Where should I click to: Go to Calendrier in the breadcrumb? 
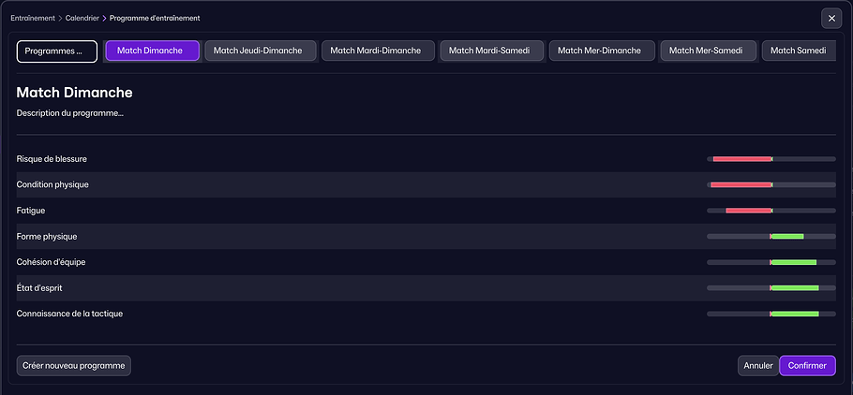tap(82, 18)
